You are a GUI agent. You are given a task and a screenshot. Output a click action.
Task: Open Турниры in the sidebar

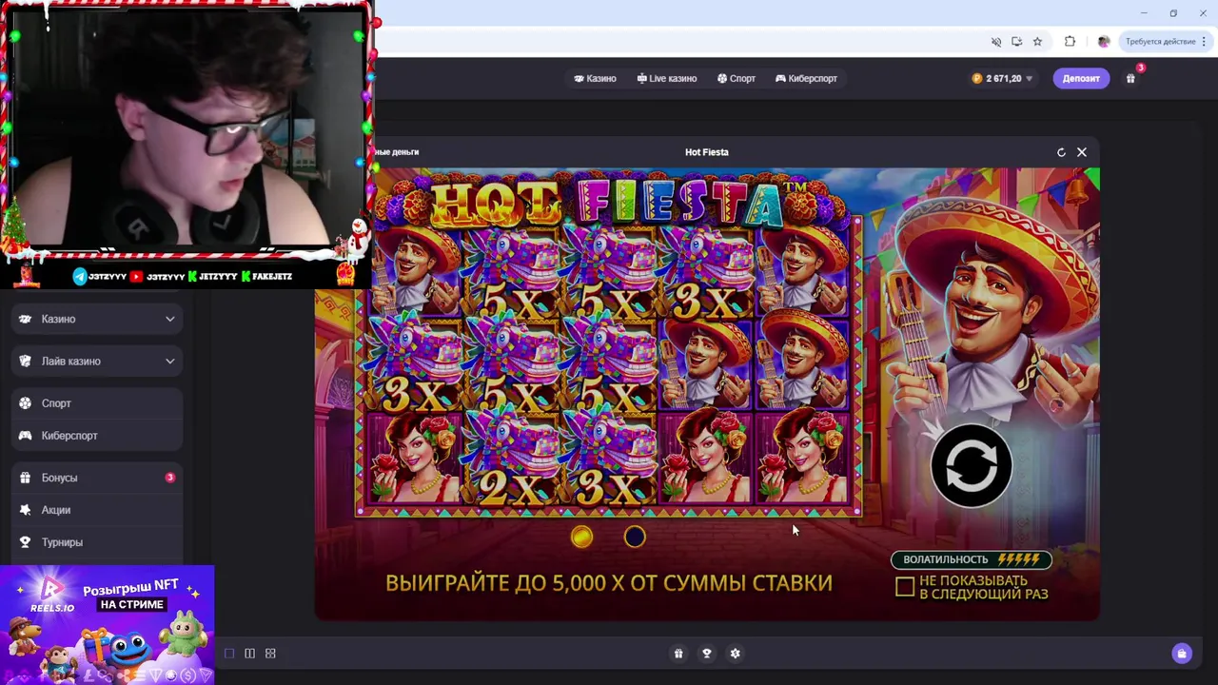[97, 542]
